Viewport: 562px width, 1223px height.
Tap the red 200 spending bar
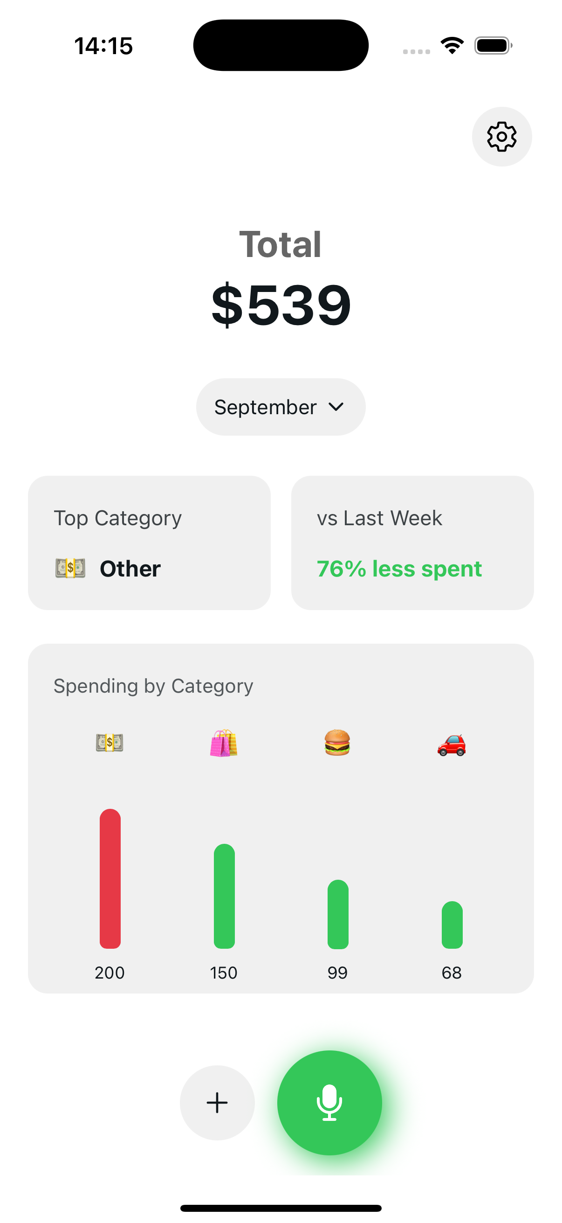tap(110, 878)
